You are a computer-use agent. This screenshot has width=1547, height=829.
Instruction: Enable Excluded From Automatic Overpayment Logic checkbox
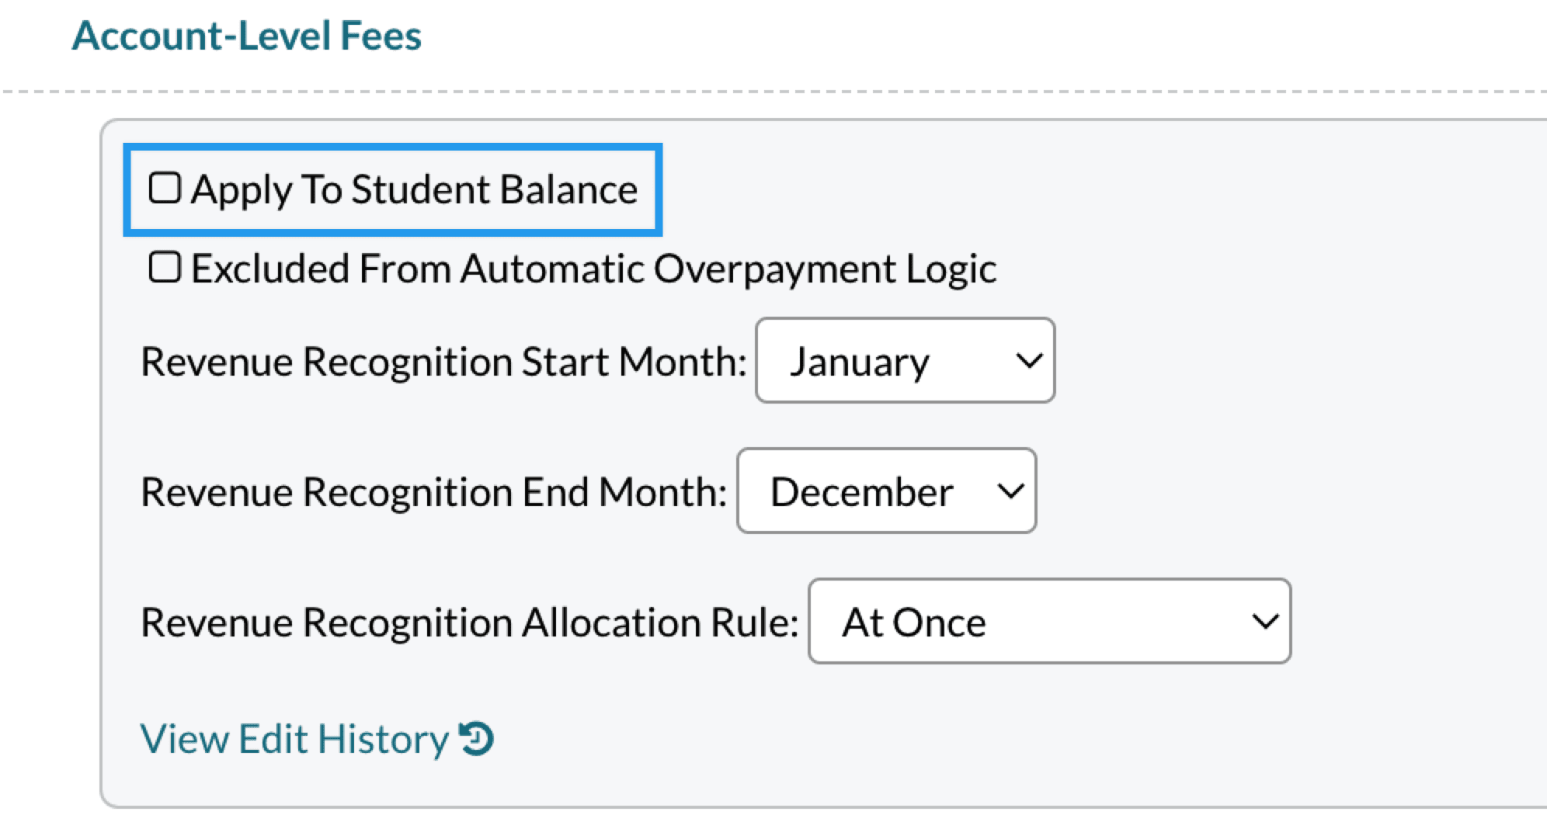pos(165,267)
